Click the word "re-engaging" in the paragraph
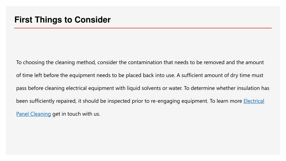 [165, 101]
